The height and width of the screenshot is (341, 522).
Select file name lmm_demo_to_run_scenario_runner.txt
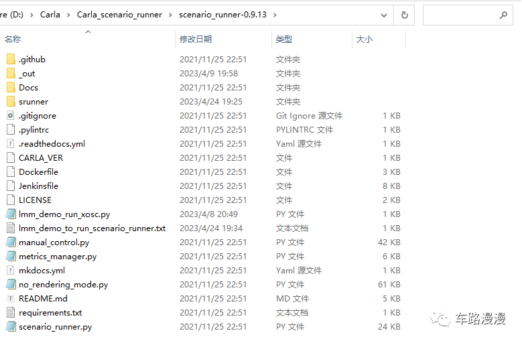coord(92,228)
